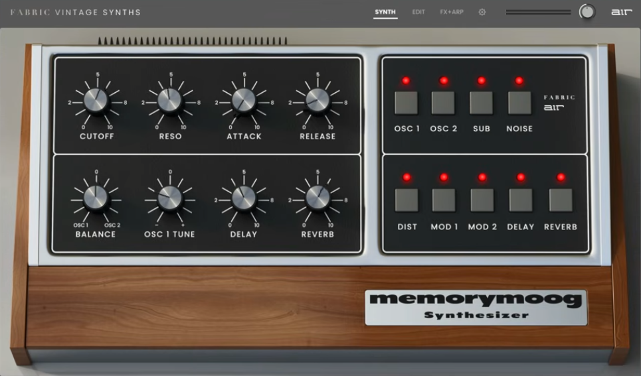Click the red LED above DIST
The width and height of the screenshot is (641, 376).
[x=407, y=177]
